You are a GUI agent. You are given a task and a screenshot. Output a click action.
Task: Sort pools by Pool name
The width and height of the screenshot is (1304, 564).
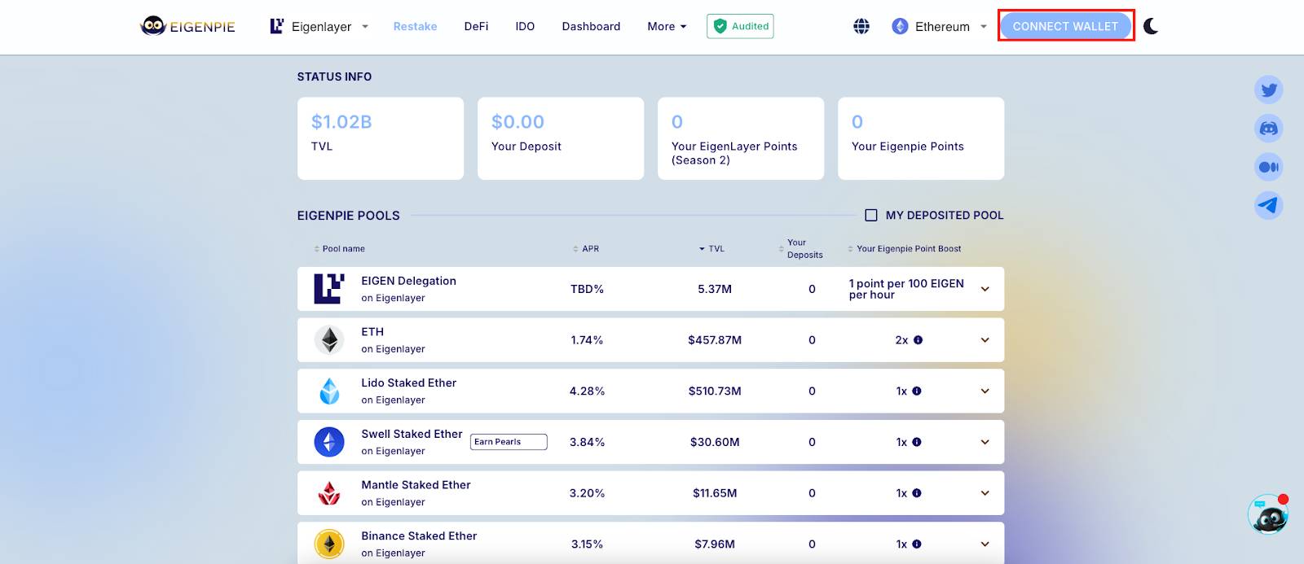[339, 249]
